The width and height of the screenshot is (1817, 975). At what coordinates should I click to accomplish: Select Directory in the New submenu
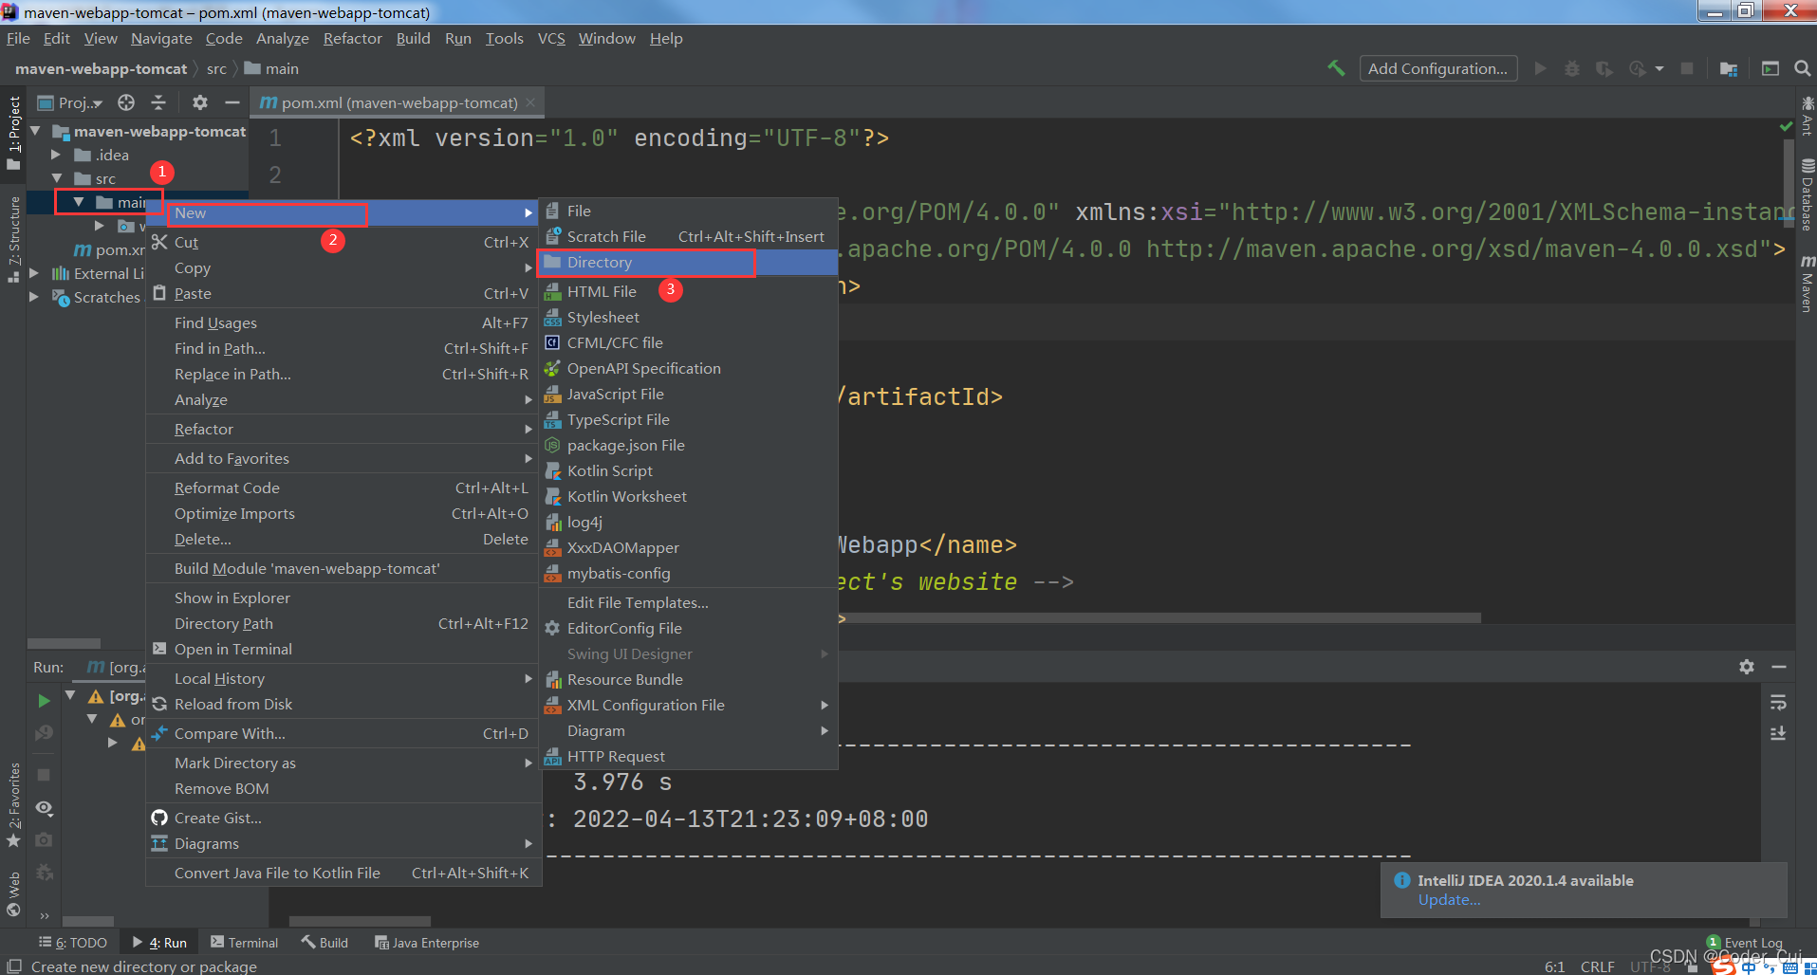(690, 262)
